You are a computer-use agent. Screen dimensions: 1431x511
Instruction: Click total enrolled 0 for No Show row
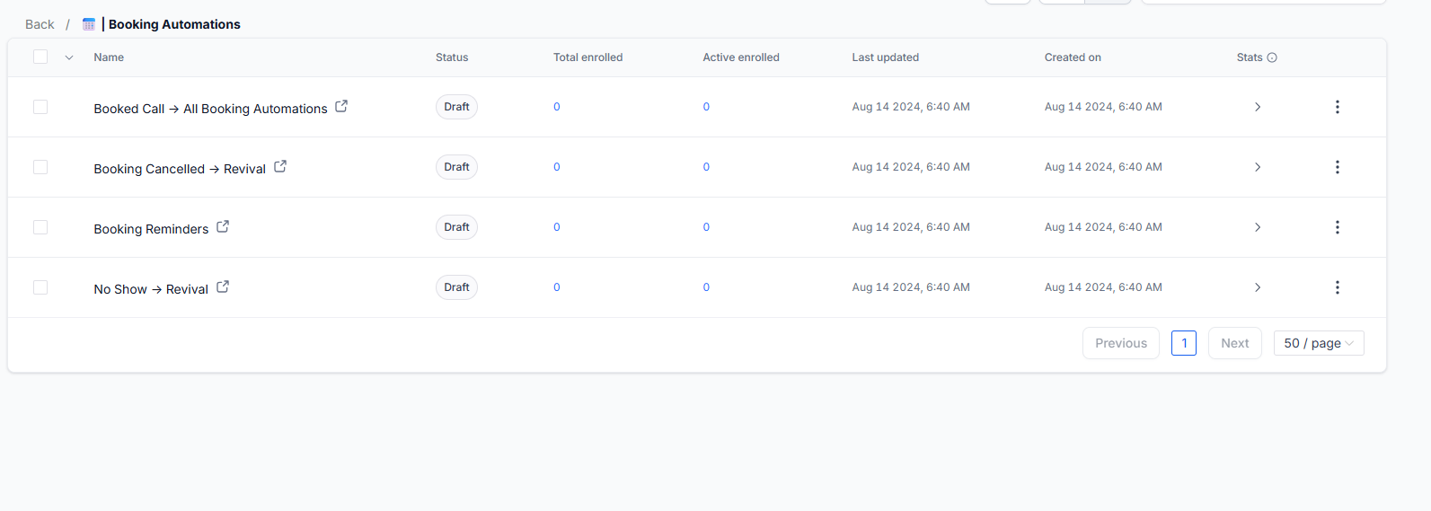(557, 287)
